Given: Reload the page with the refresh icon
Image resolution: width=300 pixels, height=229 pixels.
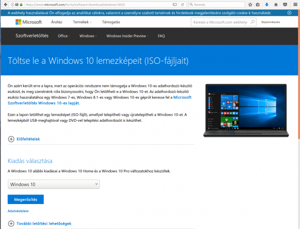Looking at the screenshot, I should pyautogui.click(x=182, y=4).
